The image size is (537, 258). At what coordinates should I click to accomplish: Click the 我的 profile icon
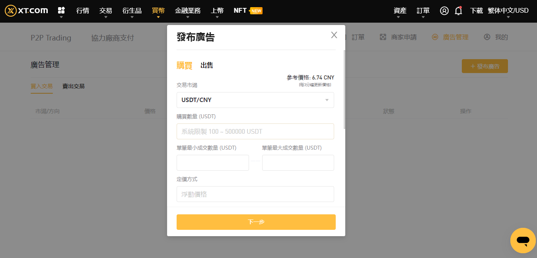click(x=487, y=37)
